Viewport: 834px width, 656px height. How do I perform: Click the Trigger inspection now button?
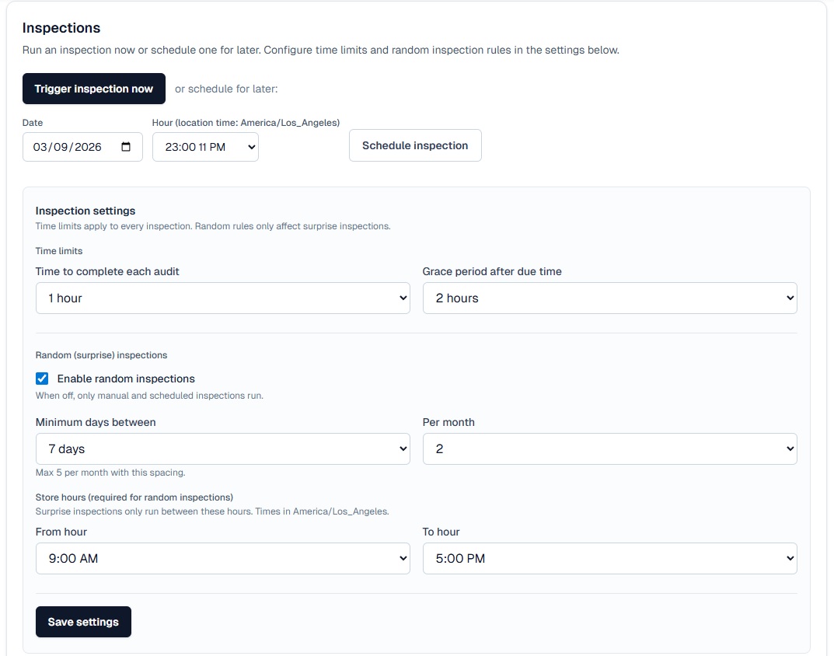point(93,89)
